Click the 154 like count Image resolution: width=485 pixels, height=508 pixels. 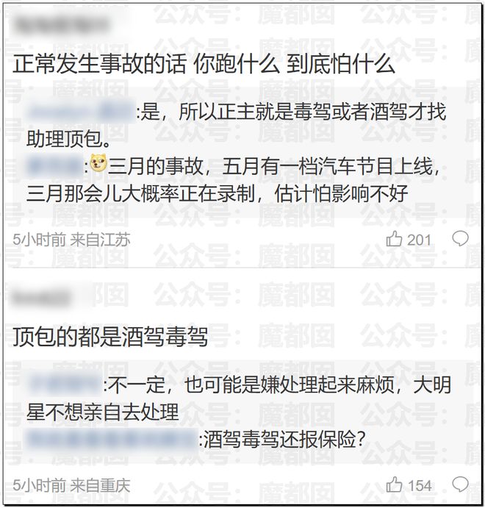click(420, 486)
